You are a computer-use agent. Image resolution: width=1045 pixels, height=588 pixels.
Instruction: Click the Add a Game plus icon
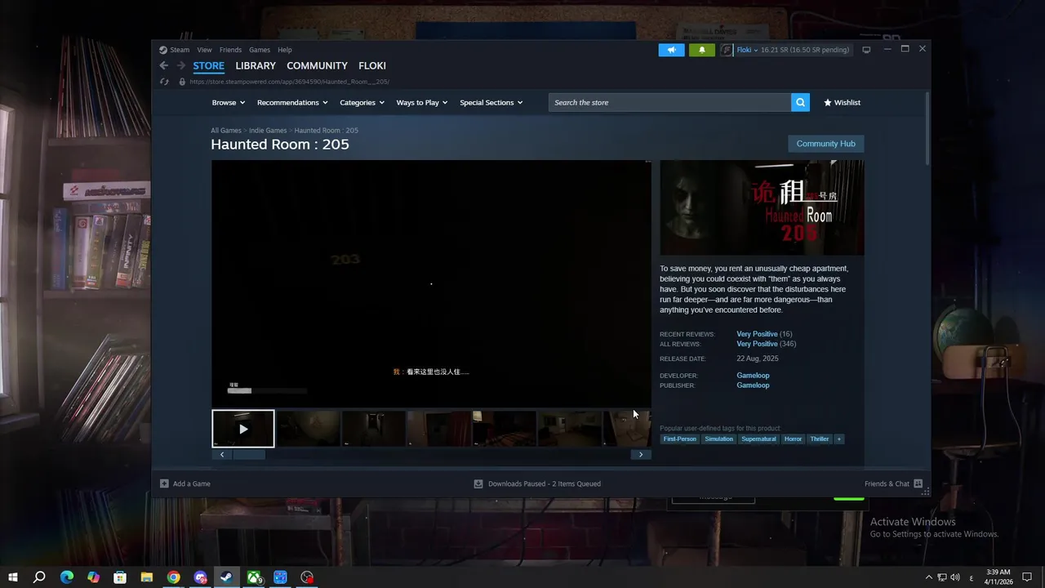[x=164, y=483]
